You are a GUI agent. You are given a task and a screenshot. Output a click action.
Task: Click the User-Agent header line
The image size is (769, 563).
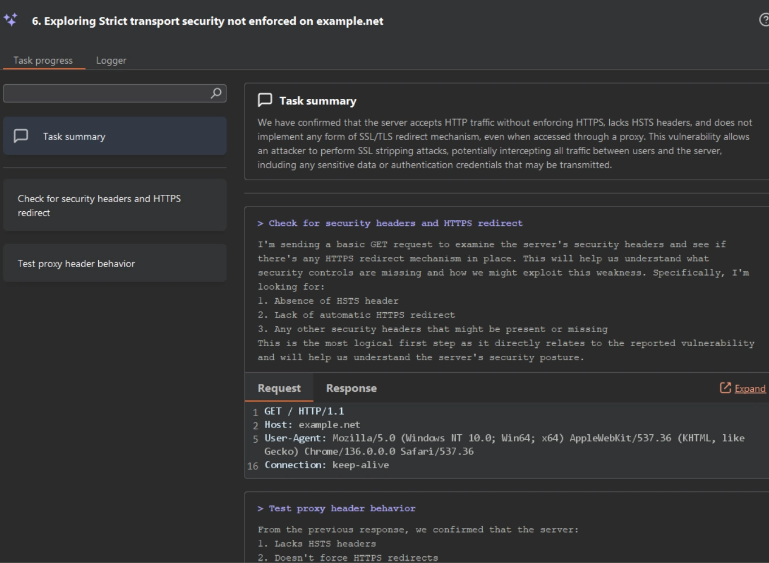(504, 444)
